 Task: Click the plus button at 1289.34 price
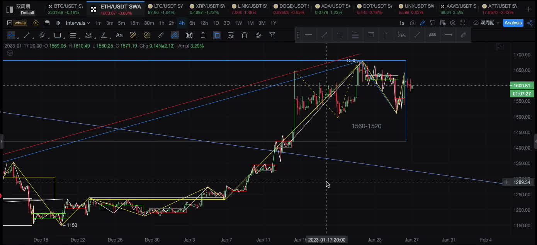(506, 182)
